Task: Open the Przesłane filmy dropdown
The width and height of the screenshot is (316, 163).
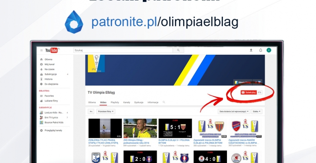Action: click(x=106, y=111)
